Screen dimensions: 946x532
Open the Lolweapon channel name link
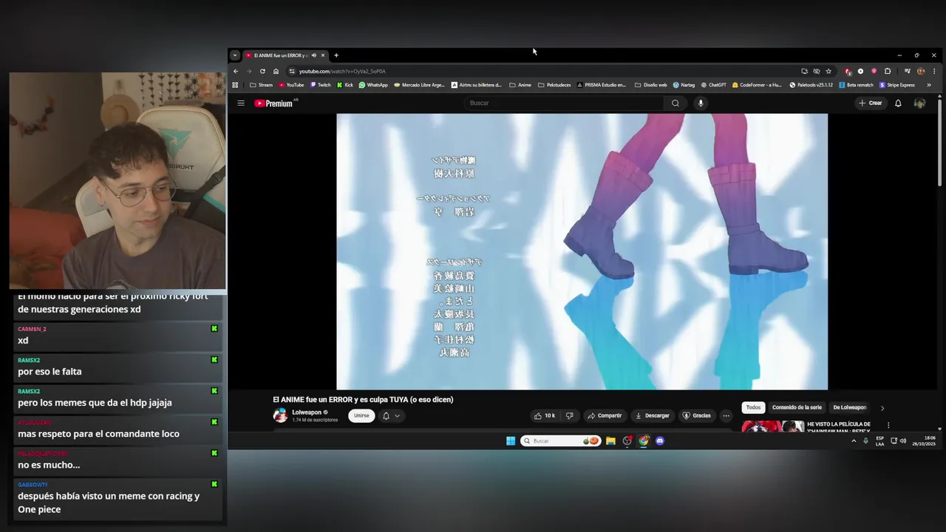(307, 412)
